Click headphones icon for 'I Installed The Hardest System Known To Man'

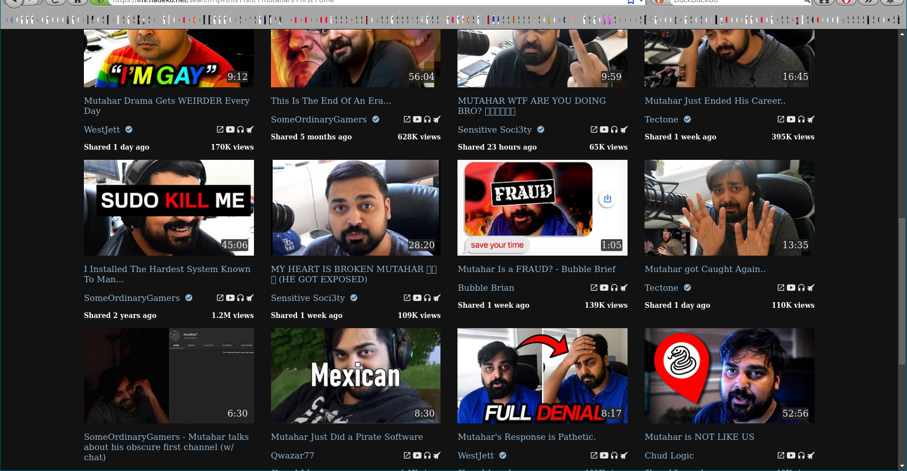pos(240,298)
